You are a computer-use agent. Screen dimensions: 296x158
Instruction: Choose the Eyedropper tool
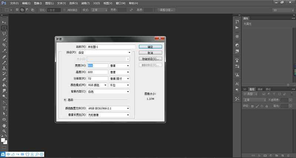tap(4, 51)
